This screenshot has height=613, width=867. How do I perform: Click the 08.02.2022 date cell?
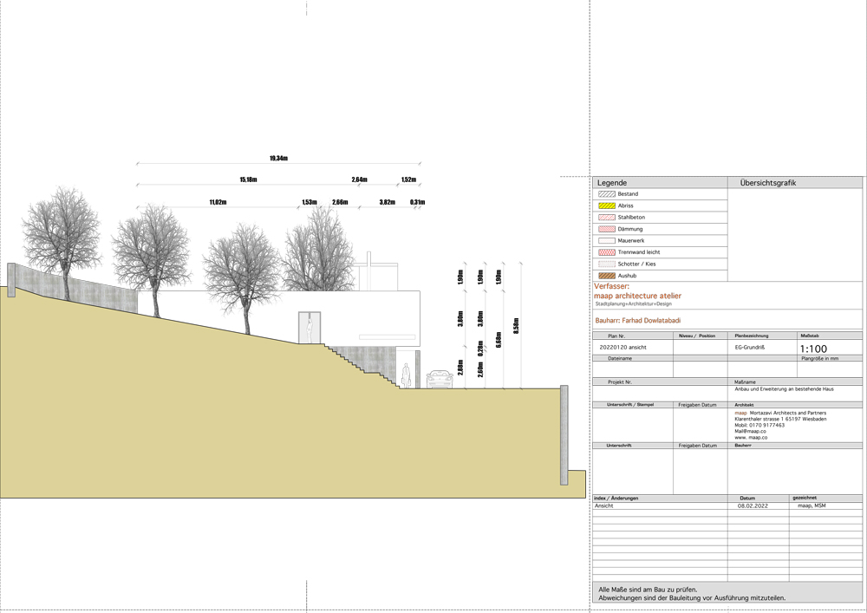tap(753, 505)
